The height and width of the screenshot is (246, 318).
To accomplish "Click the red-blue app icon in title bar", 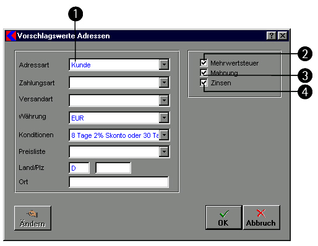I will click(11, 36).
